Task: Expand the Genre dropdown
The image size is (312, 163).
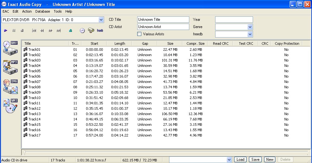Action: [x=250, y=27]
